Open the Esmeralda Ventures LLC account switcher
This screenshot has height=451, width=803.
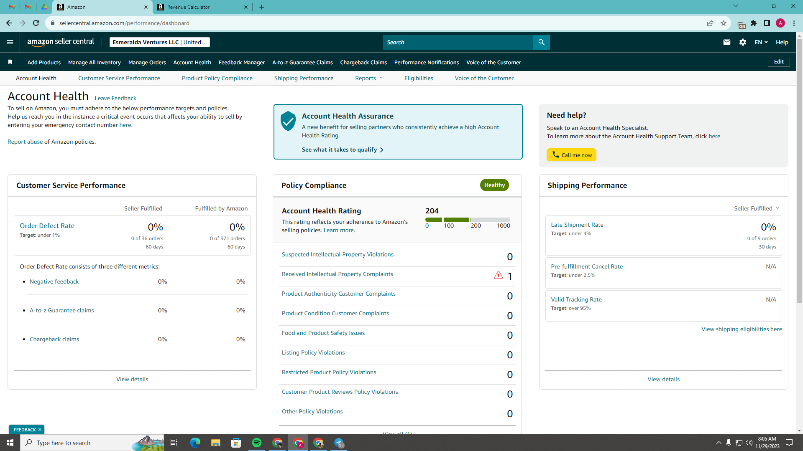160,42
